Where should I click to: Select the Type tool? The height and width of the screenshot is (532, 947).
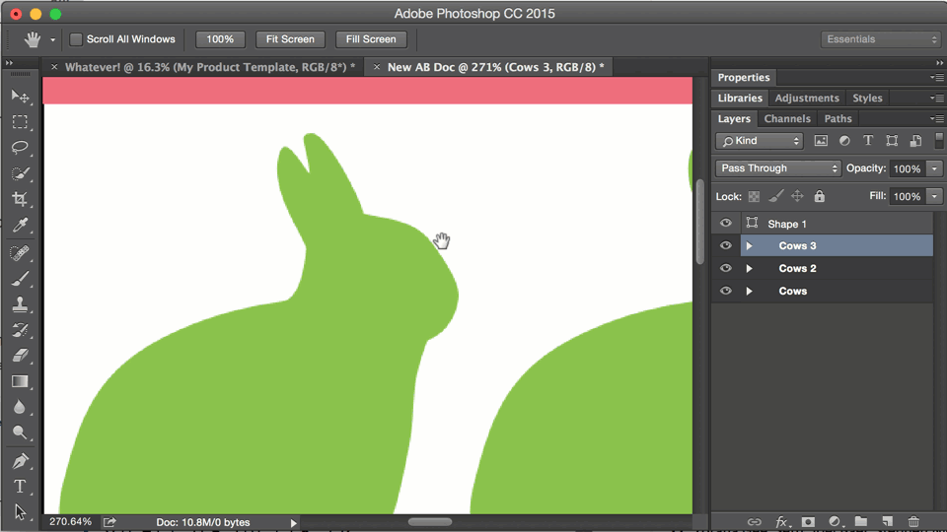[x=20, y=486]
